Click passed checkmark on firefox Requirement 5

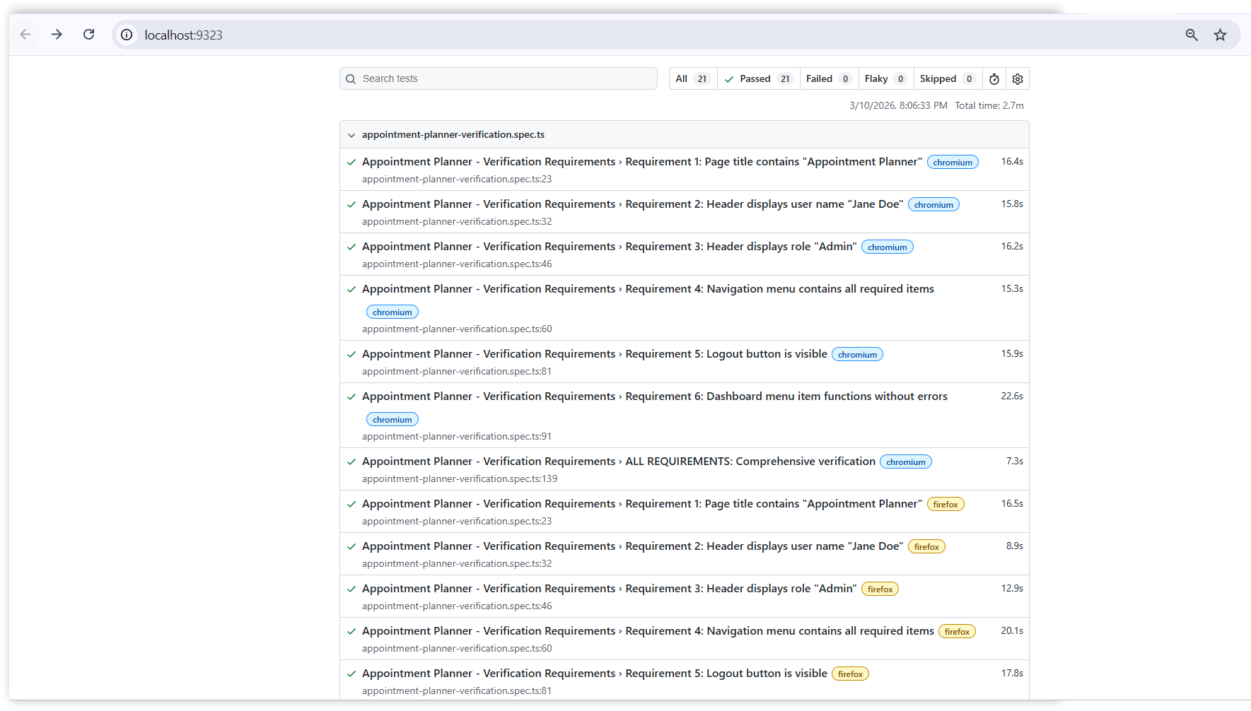[351, 674]
